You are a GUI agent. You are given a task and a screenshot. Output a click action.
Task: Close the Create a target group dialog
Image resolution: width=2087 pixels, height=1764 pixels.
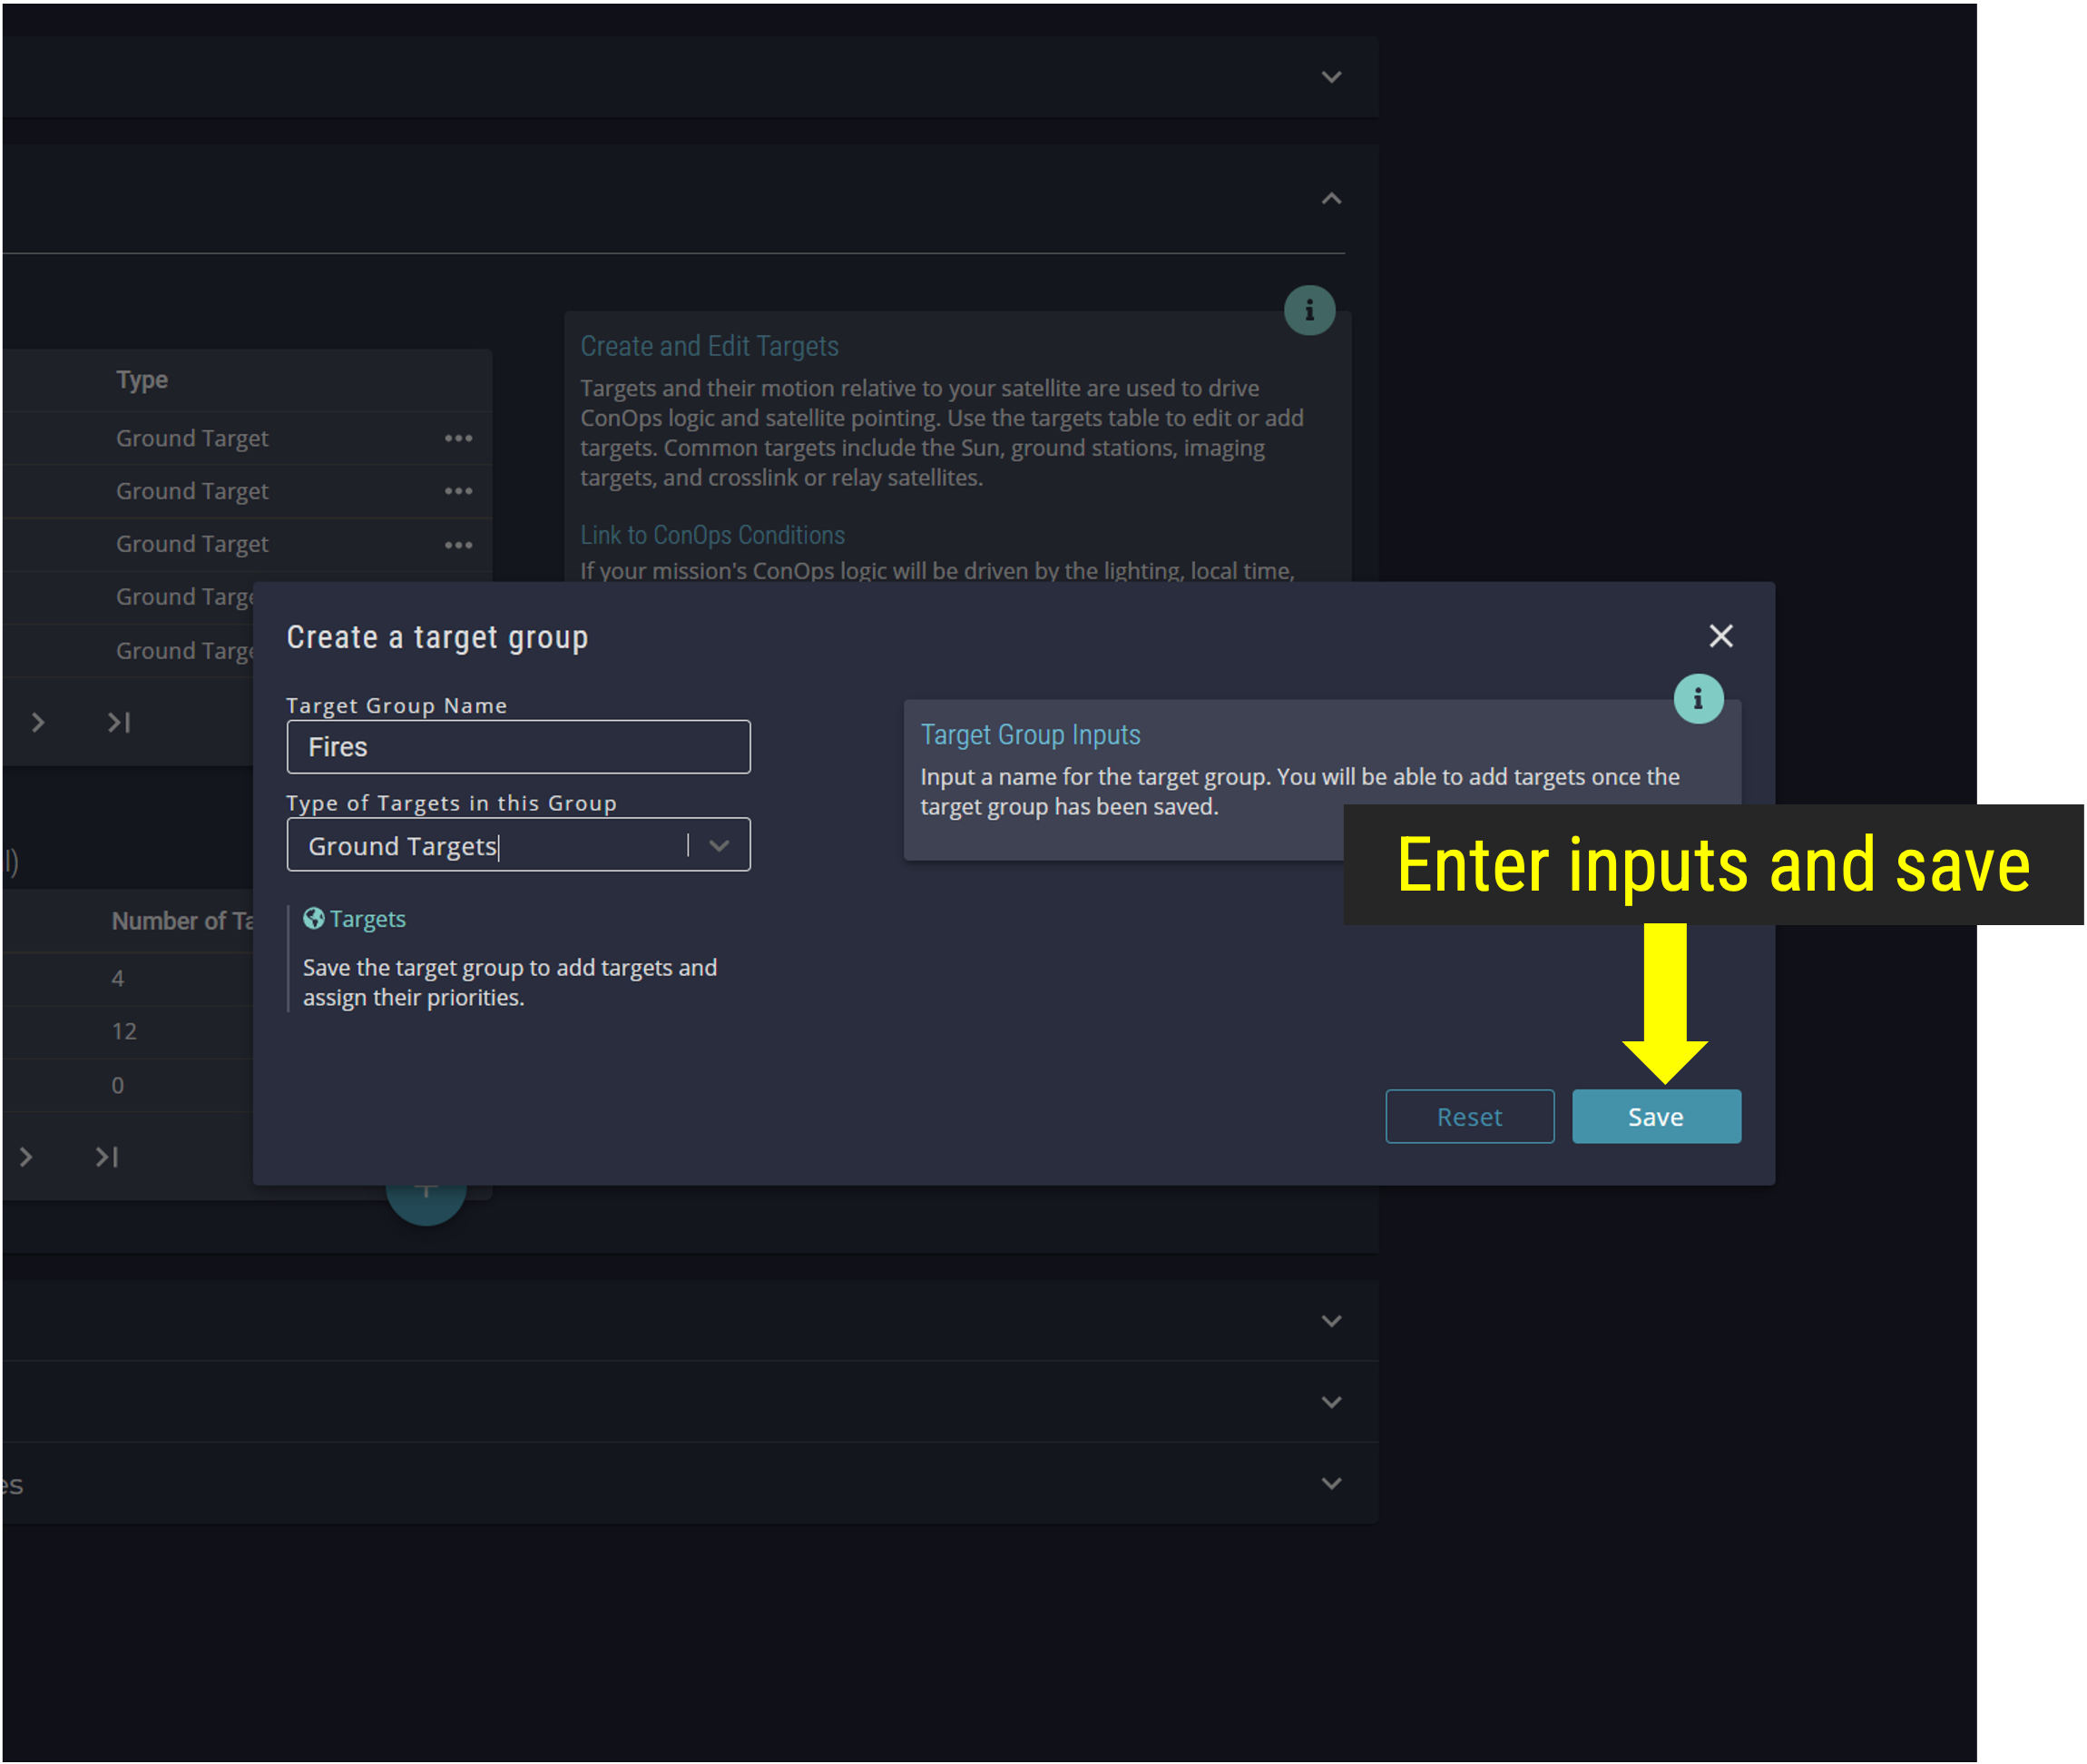pyautogui.click(x=1720, y=636)
